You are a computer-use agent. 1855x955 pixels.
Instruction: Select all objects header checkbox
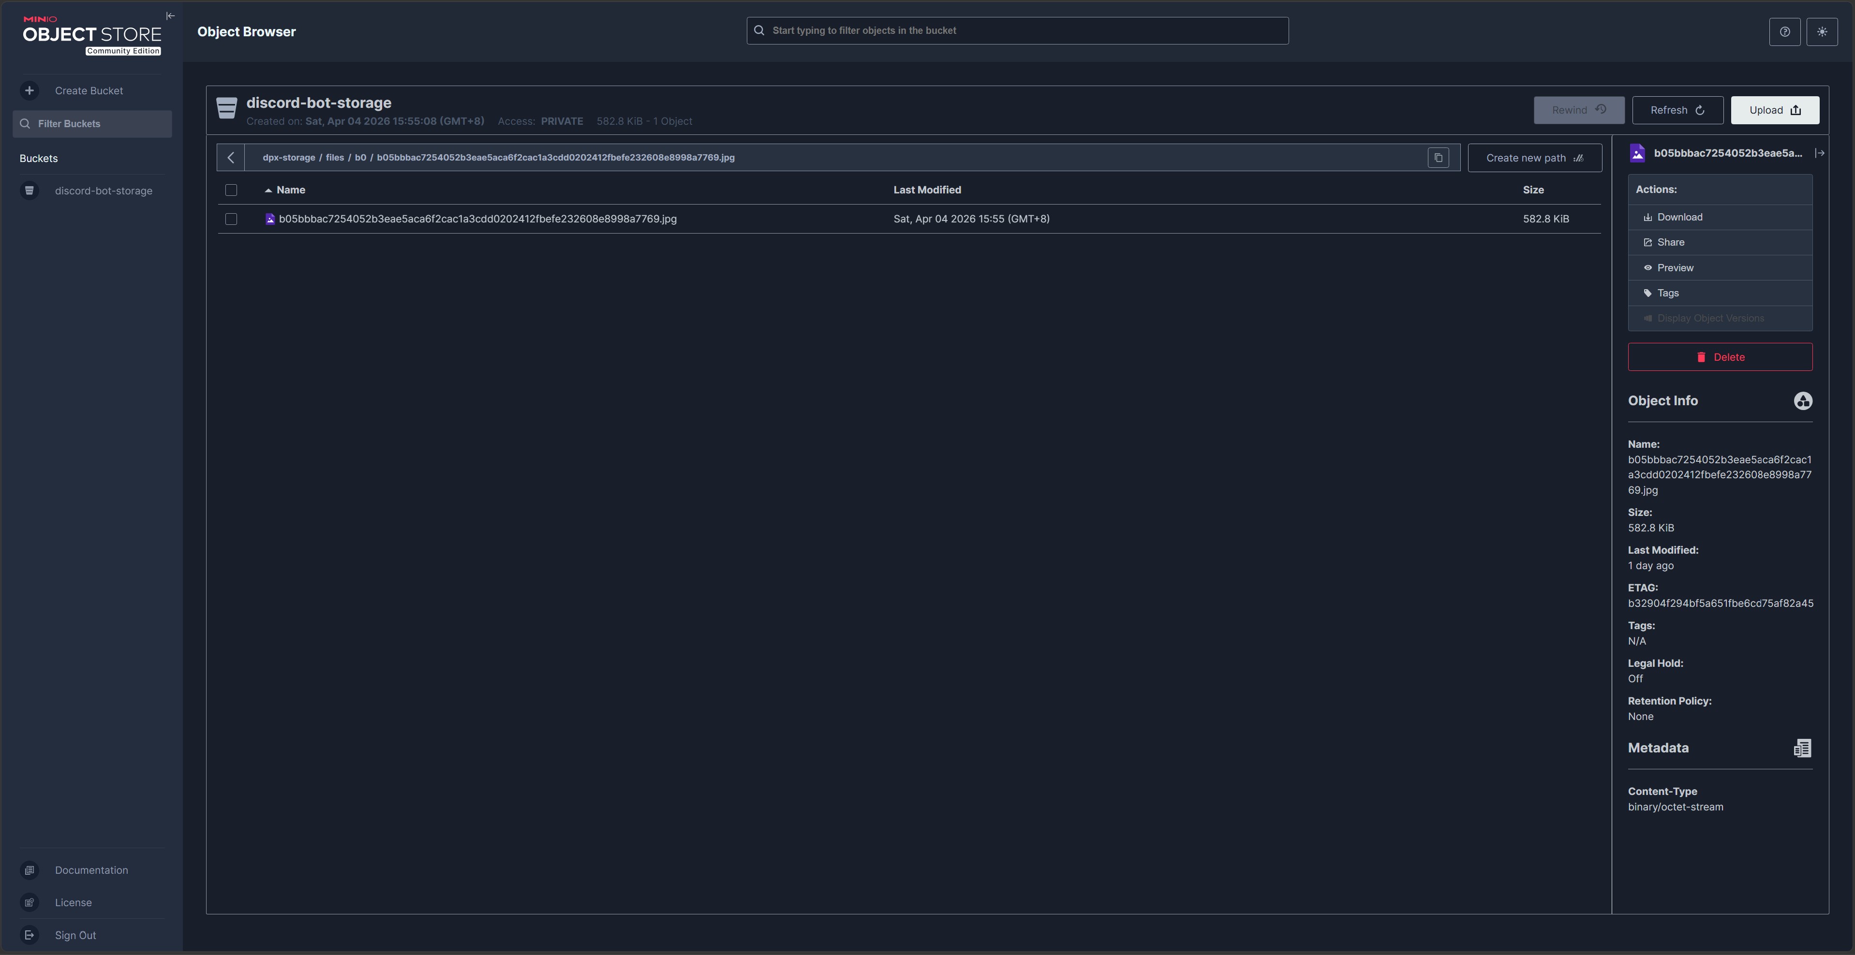coord(231,190)
